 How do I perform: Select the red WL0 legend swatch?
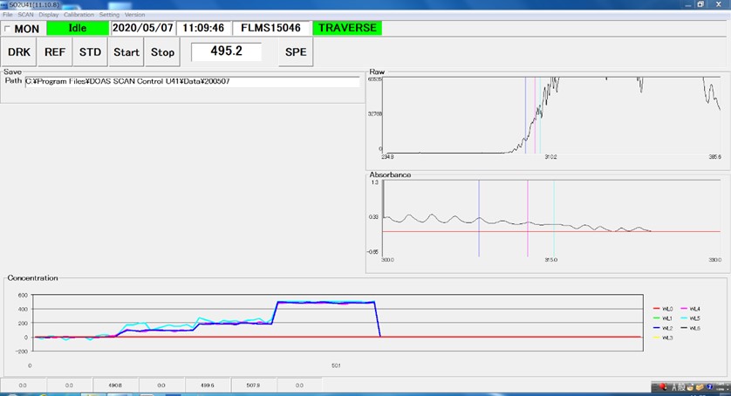pyautogui.click(x=655, y=309)
